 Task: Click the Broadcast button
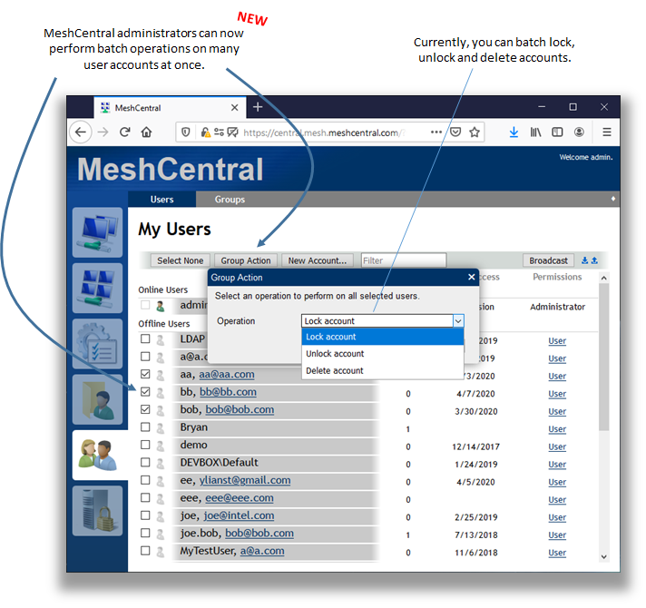(548, 260)
